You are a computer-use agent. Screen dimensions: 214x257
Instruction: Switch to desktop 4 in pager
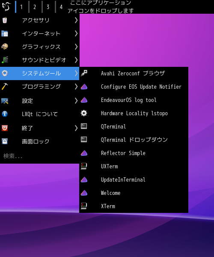tap(61, 7)
